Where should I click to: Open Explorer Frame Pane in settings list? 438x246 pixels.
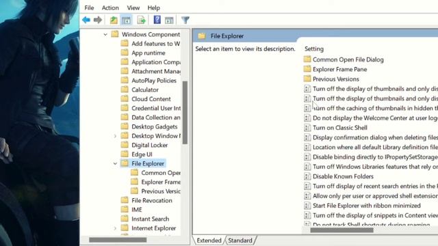[335, 69]
